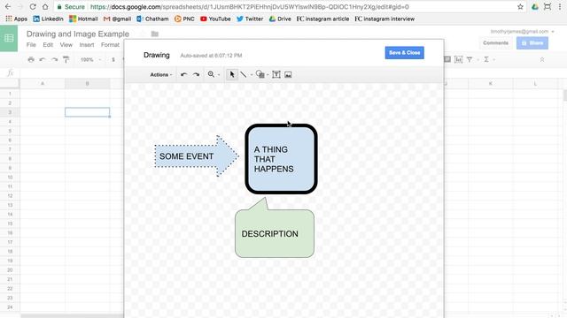Expand the Line tool dropdown arrow
Viewport: 567px width, 318px height.
(252, 75)
